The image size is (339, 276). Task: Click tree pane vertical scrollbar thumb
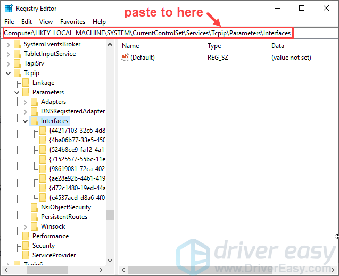[x=110, y=215]
